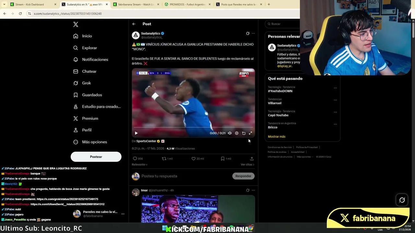This screenshot has width=415, height=233.
Task: Open SportsCenter source link
Action: pos(146,141)
